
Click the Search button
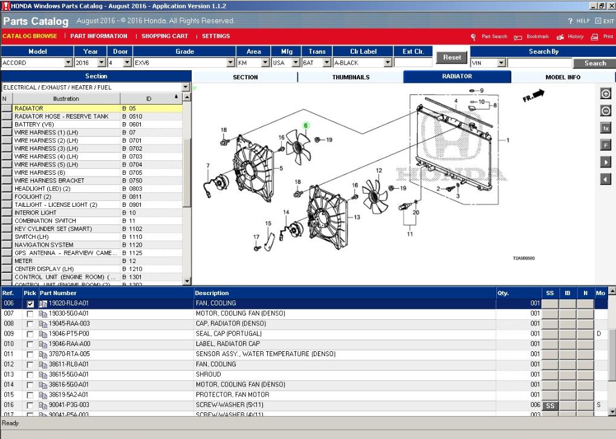coord(595,63)
